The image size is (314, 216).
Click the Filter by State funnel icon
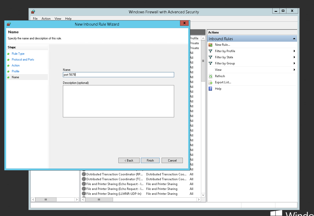210,57
